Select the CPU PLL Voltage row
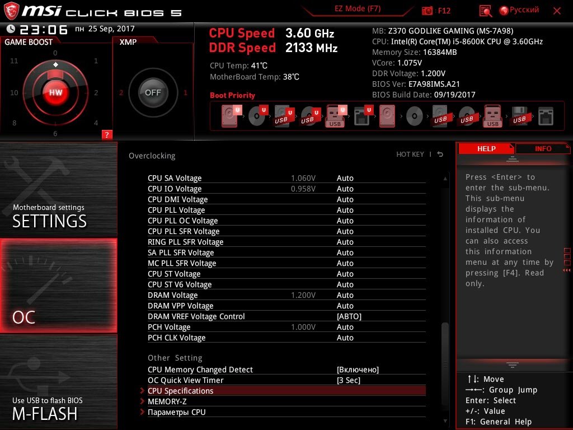This screenshot has width=573, height=430. [x=286, y=210]
